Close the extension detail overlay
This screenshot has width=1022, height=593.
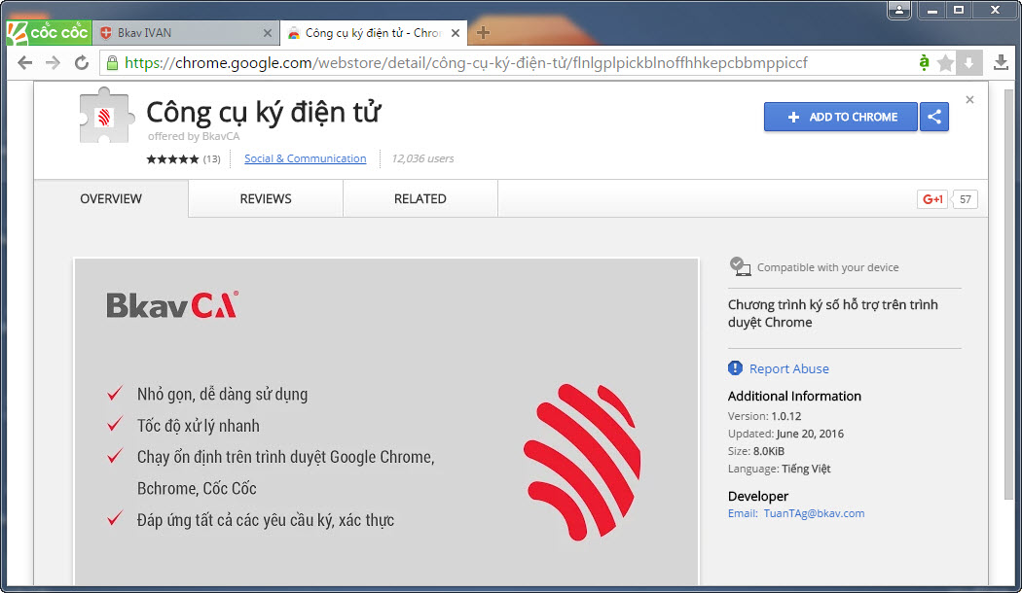(969, 99)
